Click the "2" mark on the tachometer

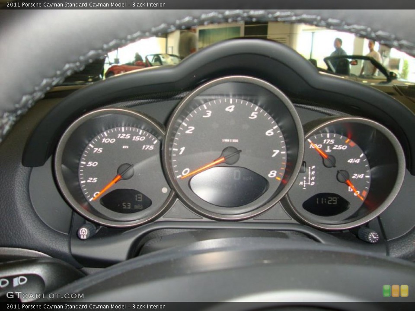coord(190,130)
